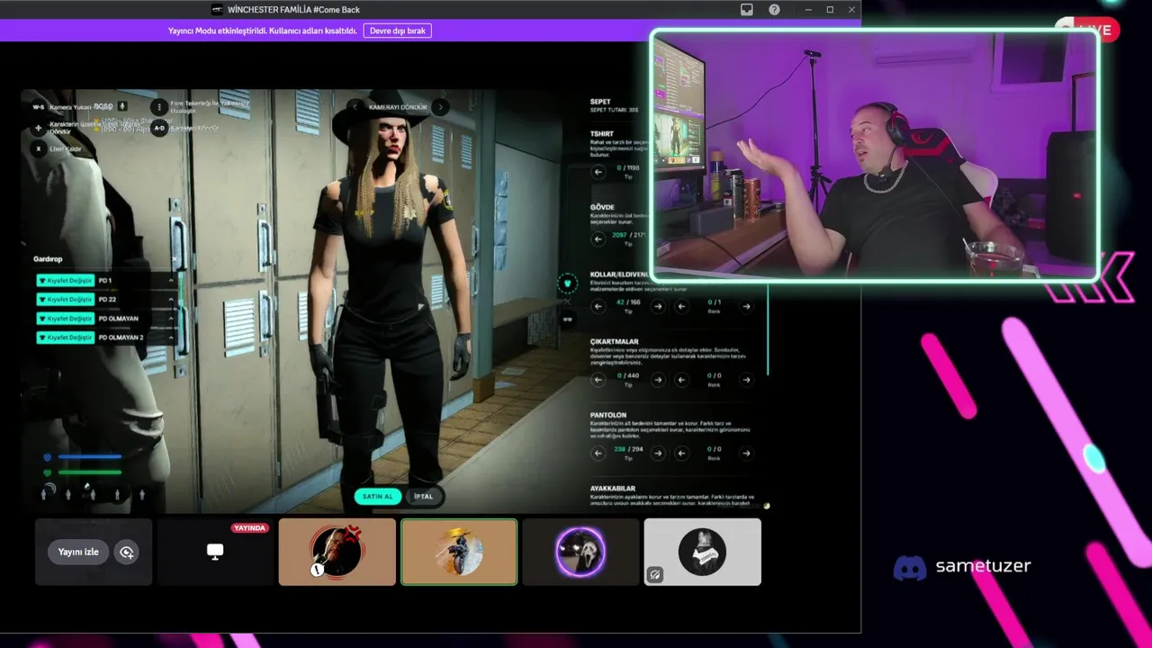The height and width of the screenshot is (648, 1152).
Task: Select the green-bordered motorcycle avatar tile
Action: 459,552
